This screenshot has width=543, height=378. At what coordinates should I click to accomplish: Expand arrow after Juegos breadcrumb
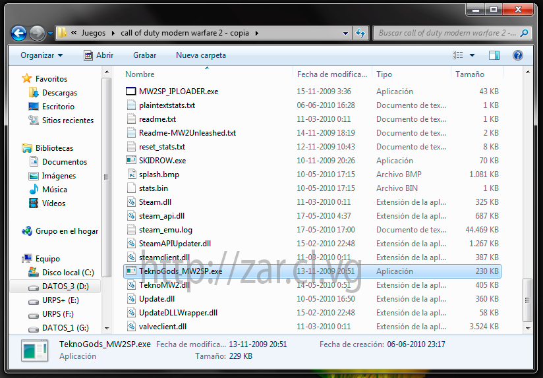tap(113, 33)
